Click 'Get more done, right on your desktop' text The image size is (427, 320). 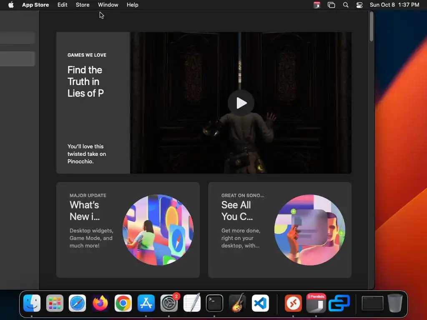(x=241, y=238)
